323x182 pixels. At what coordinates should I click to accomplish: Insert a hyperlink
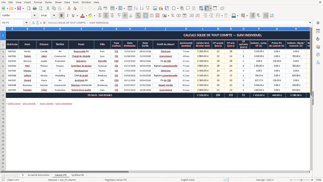point(182,8)
